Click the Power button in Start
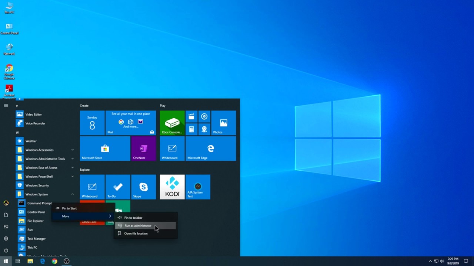Image resolution: width=474 pixels, height=266 pixels. 6,250
